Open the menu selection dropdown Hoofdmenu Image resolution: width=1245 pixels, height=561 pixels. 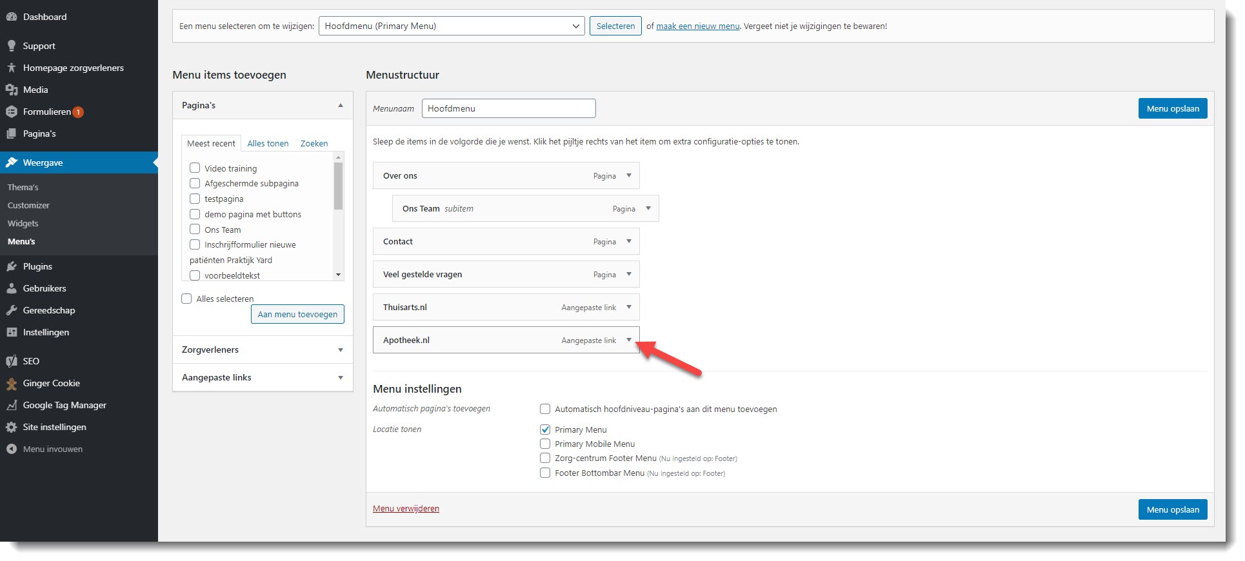(x=452, y=26)
